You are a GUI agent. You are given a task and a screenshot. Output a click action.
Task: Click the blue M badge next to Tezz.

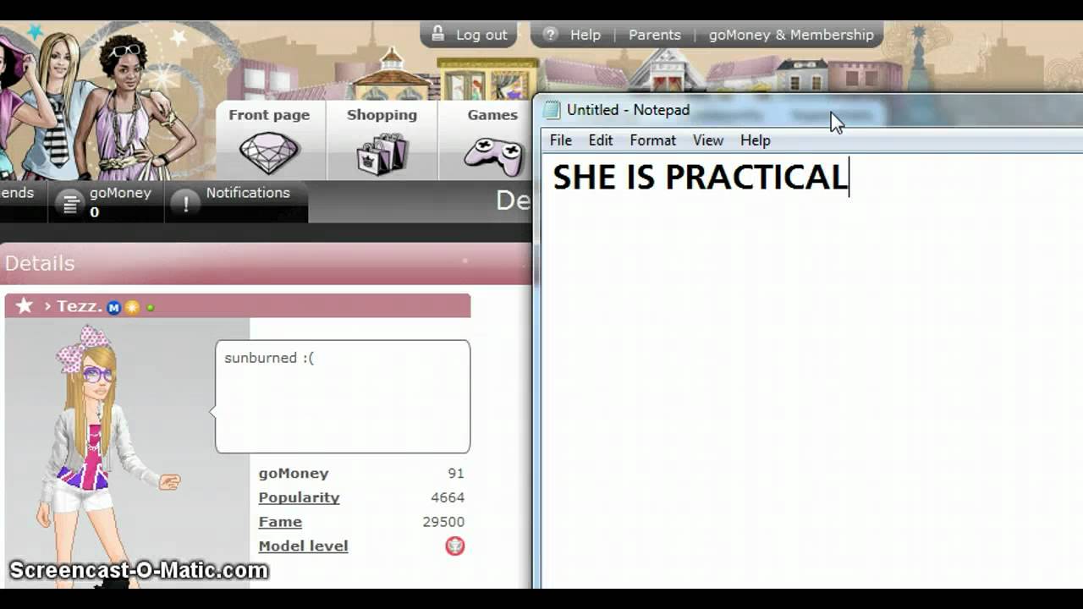[x=113, y=308]
